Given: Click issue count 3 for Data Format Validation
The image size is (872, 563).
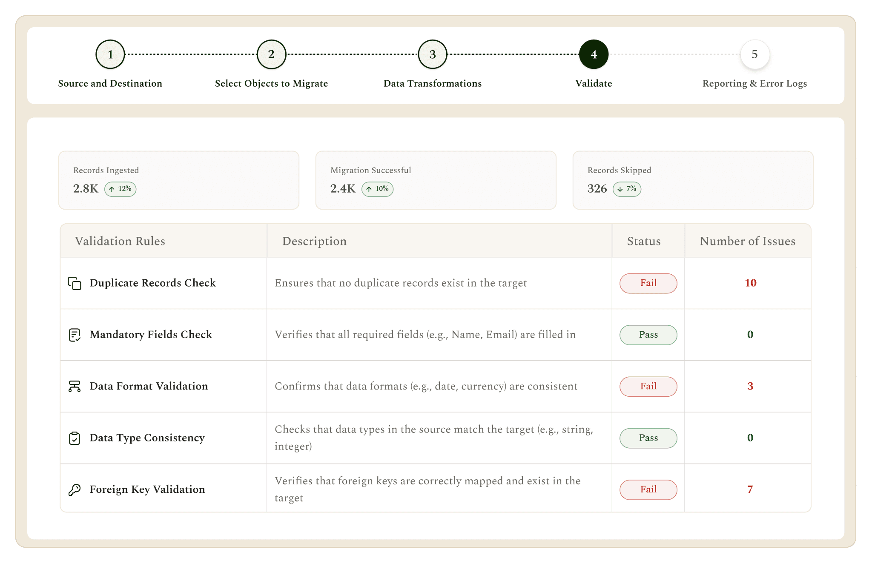Looking at the screenshot, I should (x=750, y=386).
